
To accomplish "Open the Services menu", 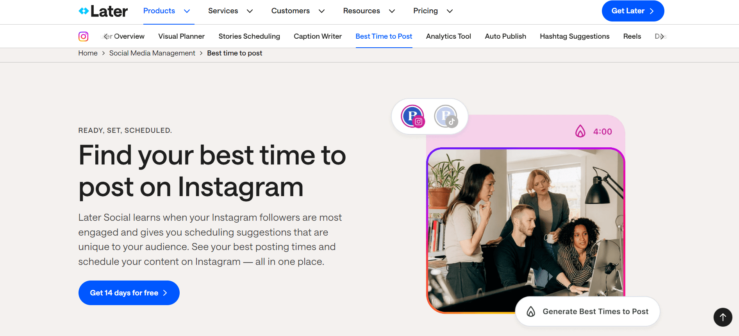I will 223,11.
